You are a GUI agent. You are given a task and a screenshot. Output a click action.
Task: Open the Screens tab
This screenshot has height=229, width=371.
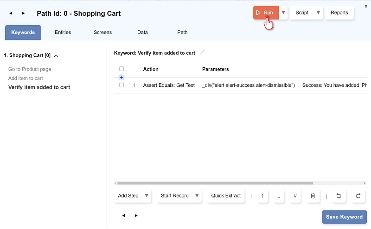[x=102, y=33]
